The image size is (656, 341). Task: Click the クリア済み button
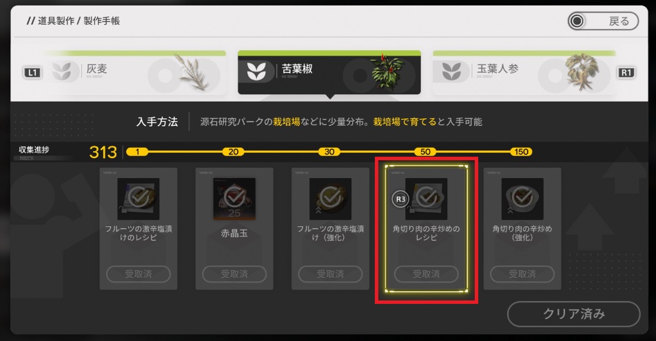[x=573, y=314]
